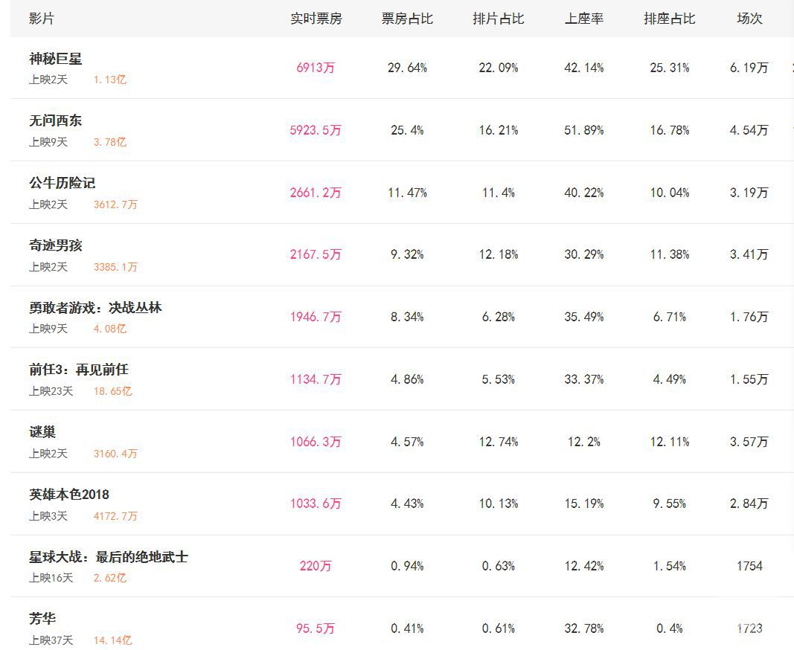Select the 排座占比 column header
The height and width of the screenshot is (650, 794).
tap(670, 19)
